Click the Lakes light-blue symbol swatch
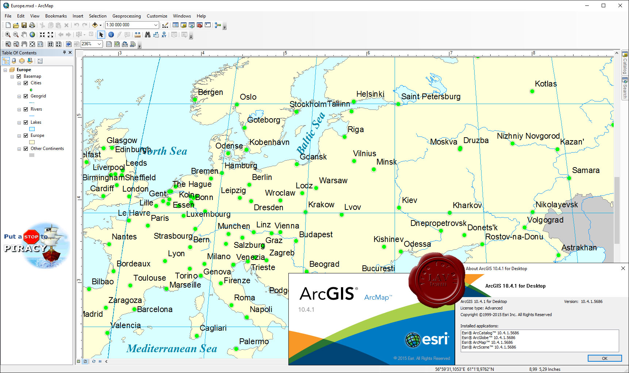Screen dimensions: 629x373 32,129
